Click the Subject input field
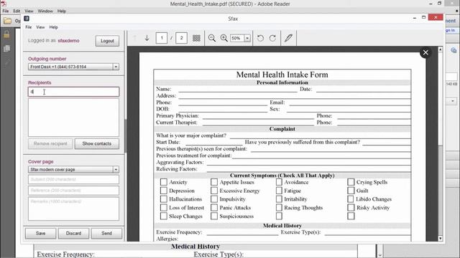Image resolution: width=460 pixels, height=258 pixels. point(73,179)
